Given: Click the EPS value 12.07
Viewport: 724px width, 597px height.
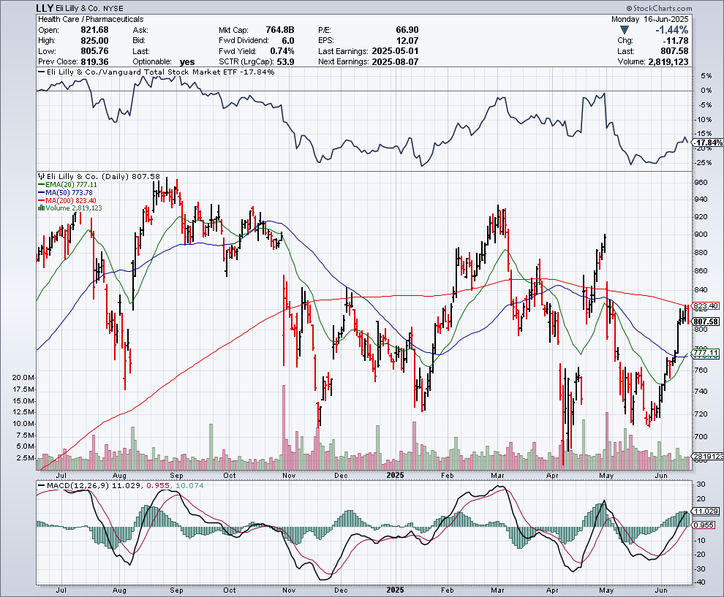Looking at the screenshot, I should click(407, 41).
